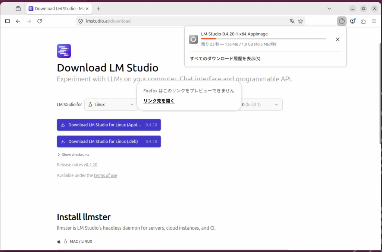Show all downloads history entry
Screen dimensions: 382x252
click(225, 59)
